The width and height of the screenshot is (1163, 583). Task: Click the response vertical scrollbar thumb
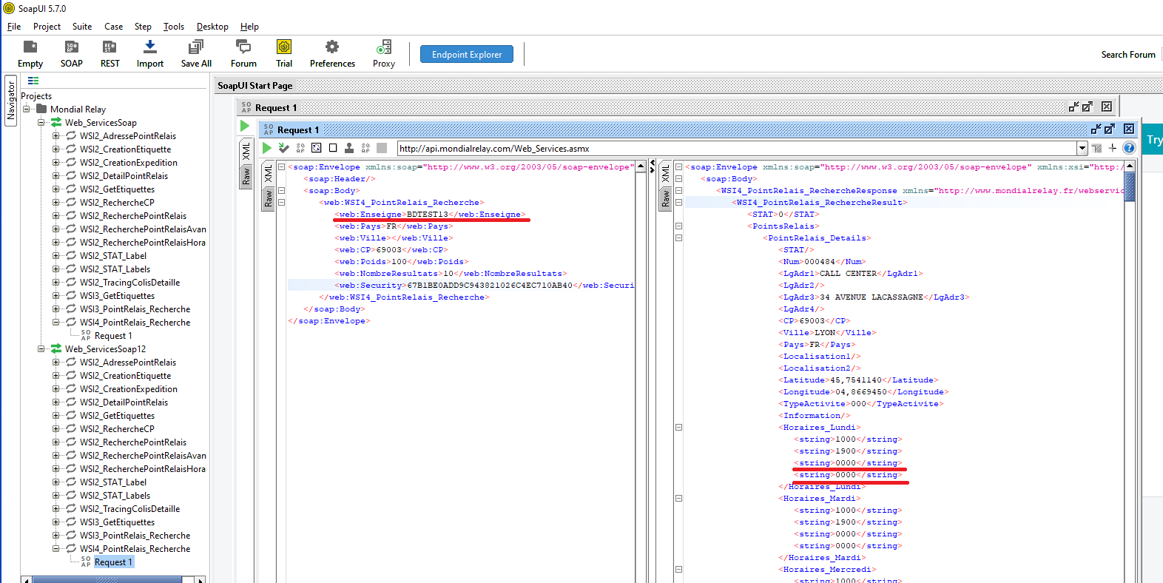(1129, 186)
